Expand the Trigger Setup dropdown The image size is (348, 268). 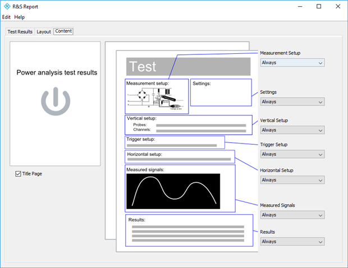coord(292,154)
